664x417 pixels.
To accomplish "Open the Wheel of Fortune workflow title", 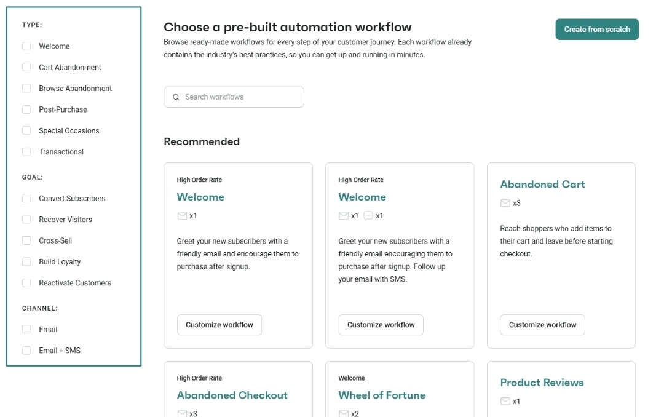I will tap(382, 395).
